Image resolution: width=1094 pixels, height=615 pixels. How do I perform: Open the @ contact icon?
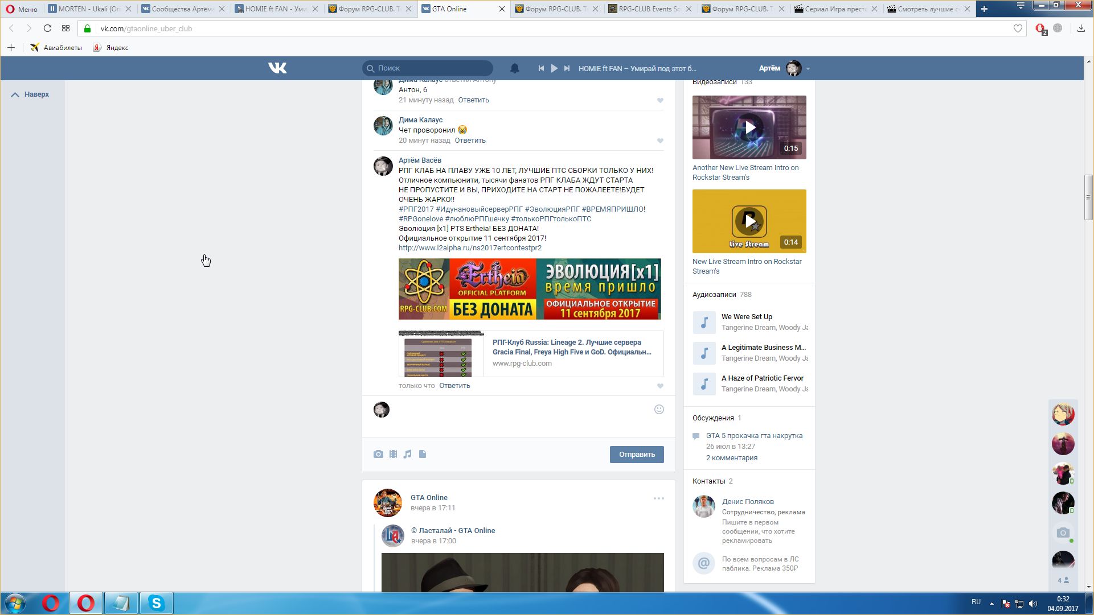click(704, 563)
